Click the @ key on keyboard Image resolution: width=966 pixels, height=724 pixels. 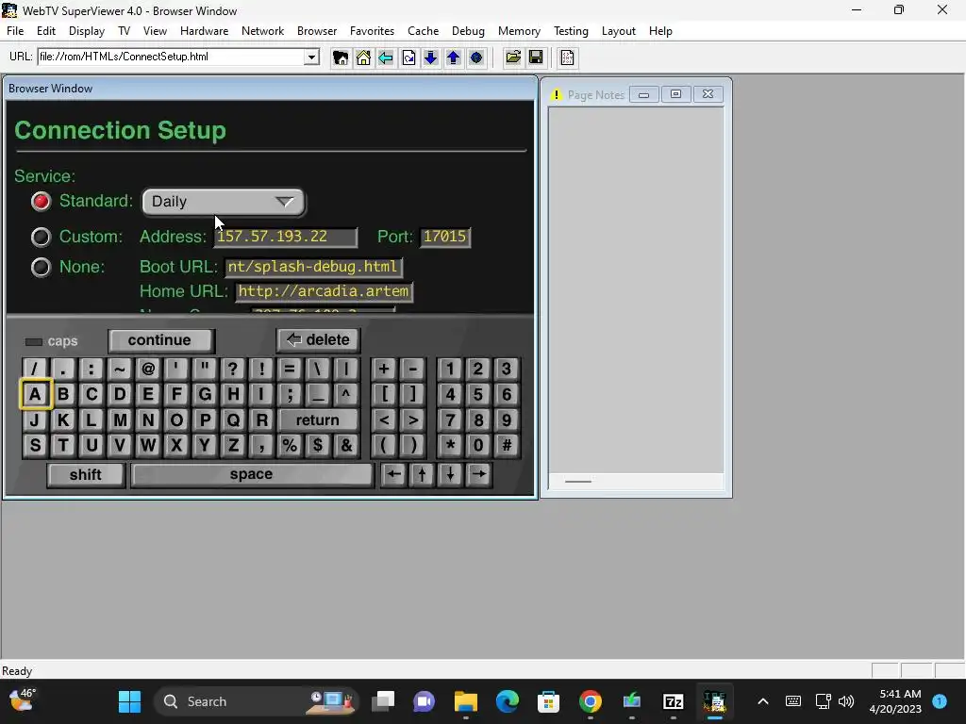[148, 369]
